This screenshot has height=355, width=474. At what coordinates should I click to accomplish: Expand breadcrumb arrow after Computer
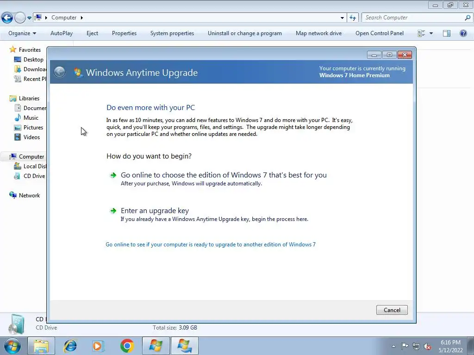(x=81, y=18)
